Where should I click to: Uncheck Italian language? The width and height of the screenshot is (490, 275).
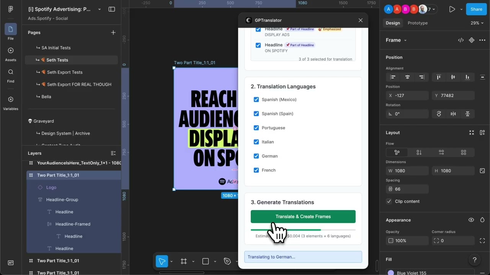pos(256,142)
